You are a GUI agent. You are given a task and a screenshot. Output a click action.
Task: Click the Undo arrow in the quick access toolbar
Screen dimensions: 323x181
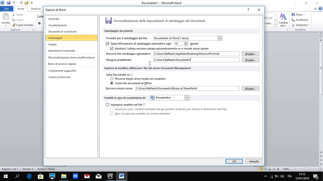pos(14,3)
